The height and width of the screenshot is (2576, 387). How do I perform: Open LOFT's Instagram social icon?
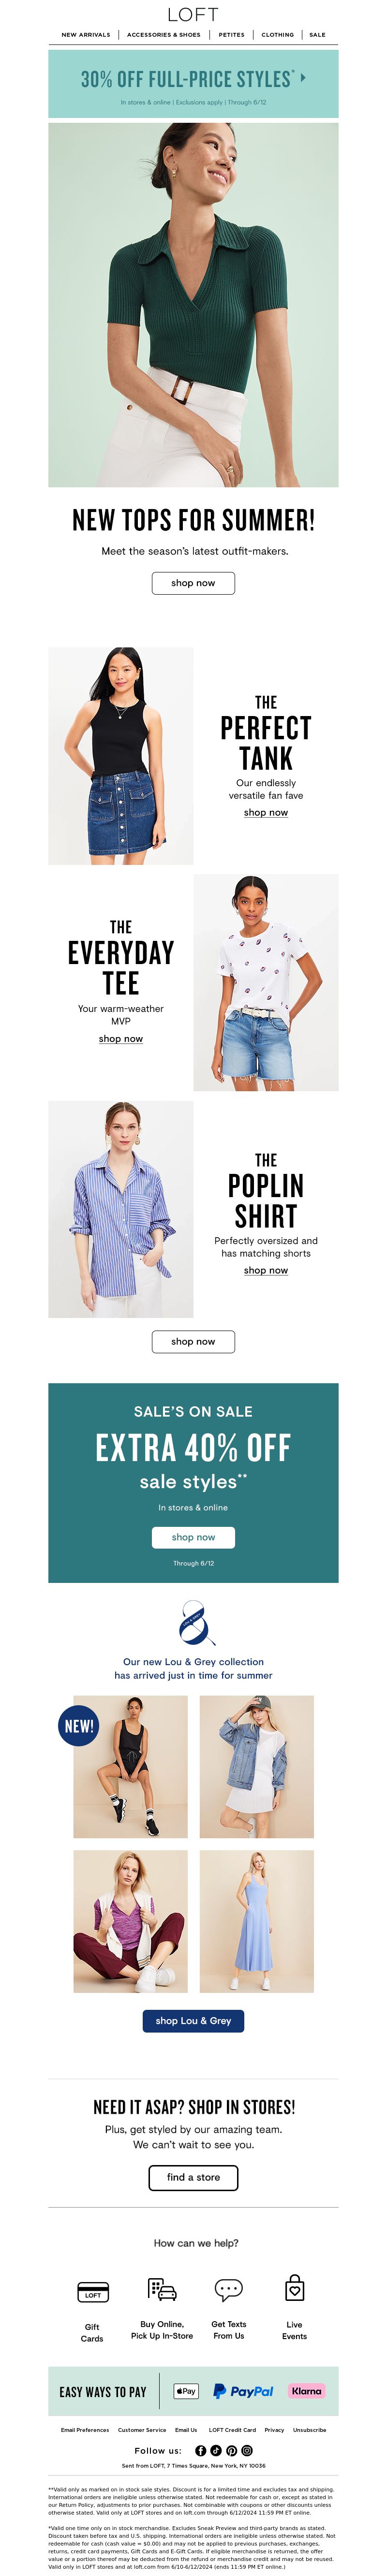pos(247,2450)
